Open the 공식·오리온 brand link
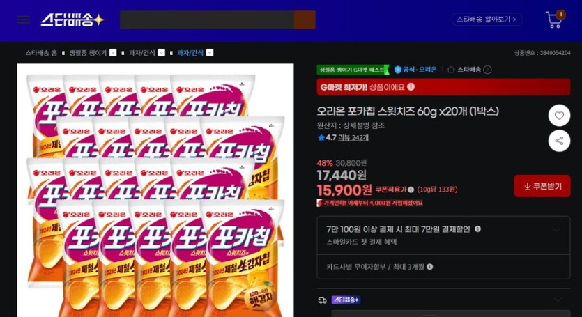Image resolution: width=582 pixels, height=317 pixels. 415,70
